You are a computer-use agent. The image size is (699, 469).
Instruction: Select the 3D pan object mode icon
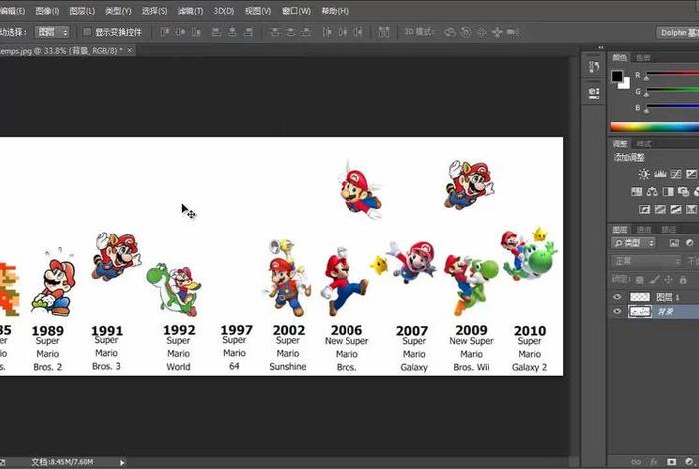pyautogui.click(x=482, y=32)
